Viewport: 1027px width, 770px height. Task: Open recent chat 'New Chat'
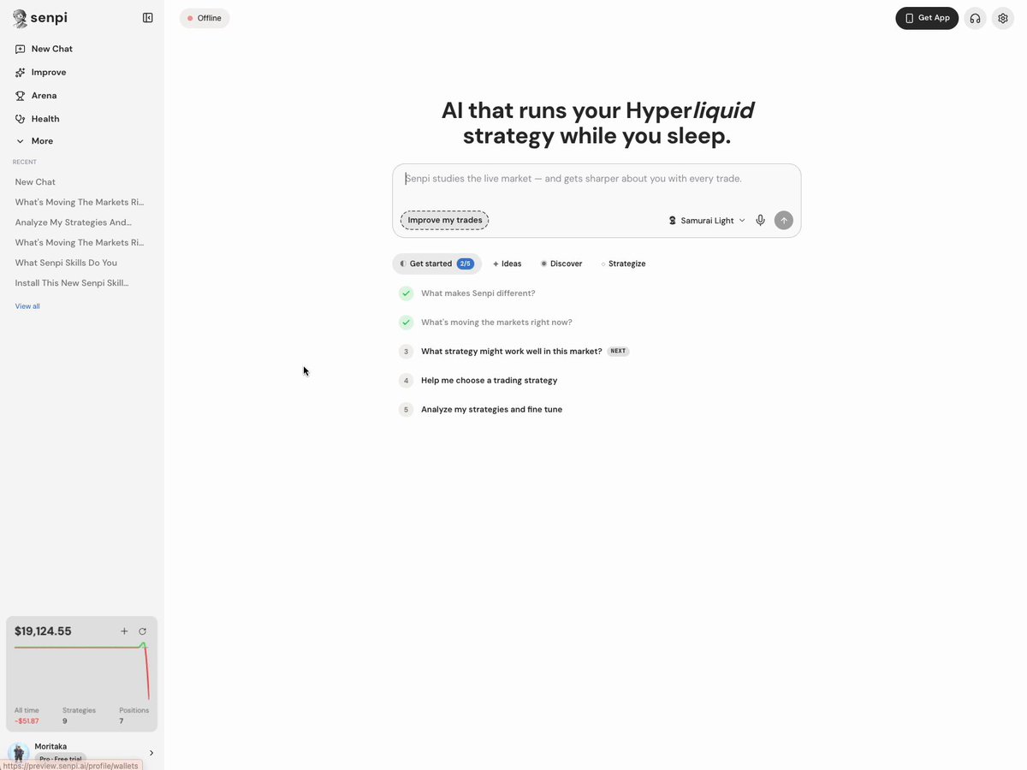(x=35, y=182)
